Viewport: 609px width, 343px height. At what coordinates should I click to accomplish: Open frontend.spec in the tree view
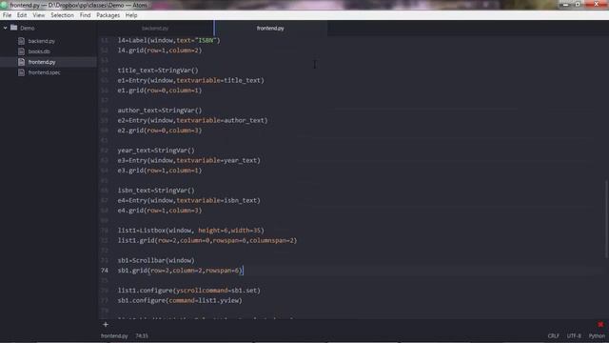pyautogui.click(x=45, y=72)
